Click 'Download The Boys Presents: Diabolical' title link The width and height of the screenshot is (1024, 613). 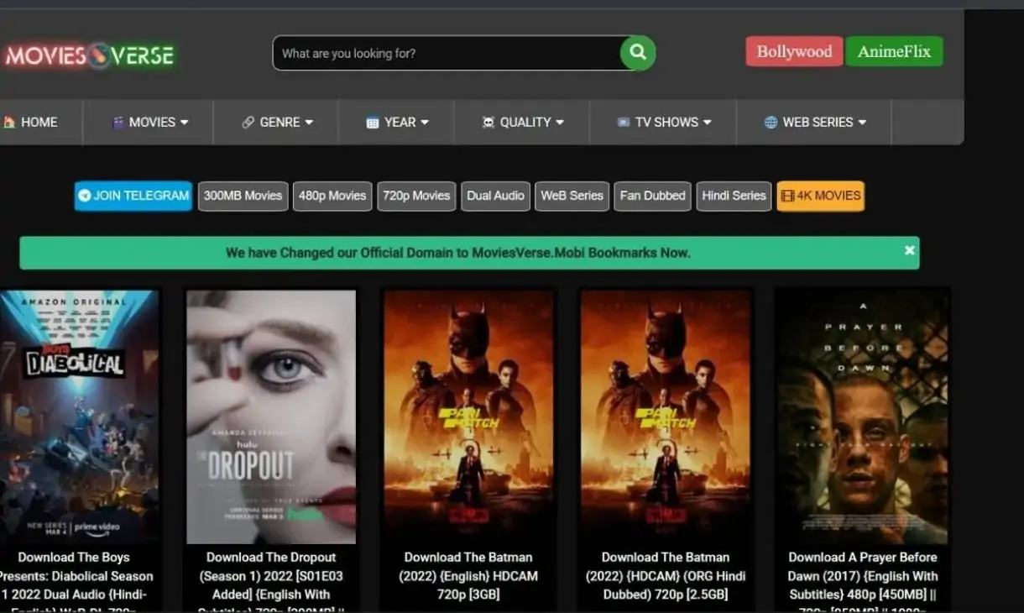[76, 583]
